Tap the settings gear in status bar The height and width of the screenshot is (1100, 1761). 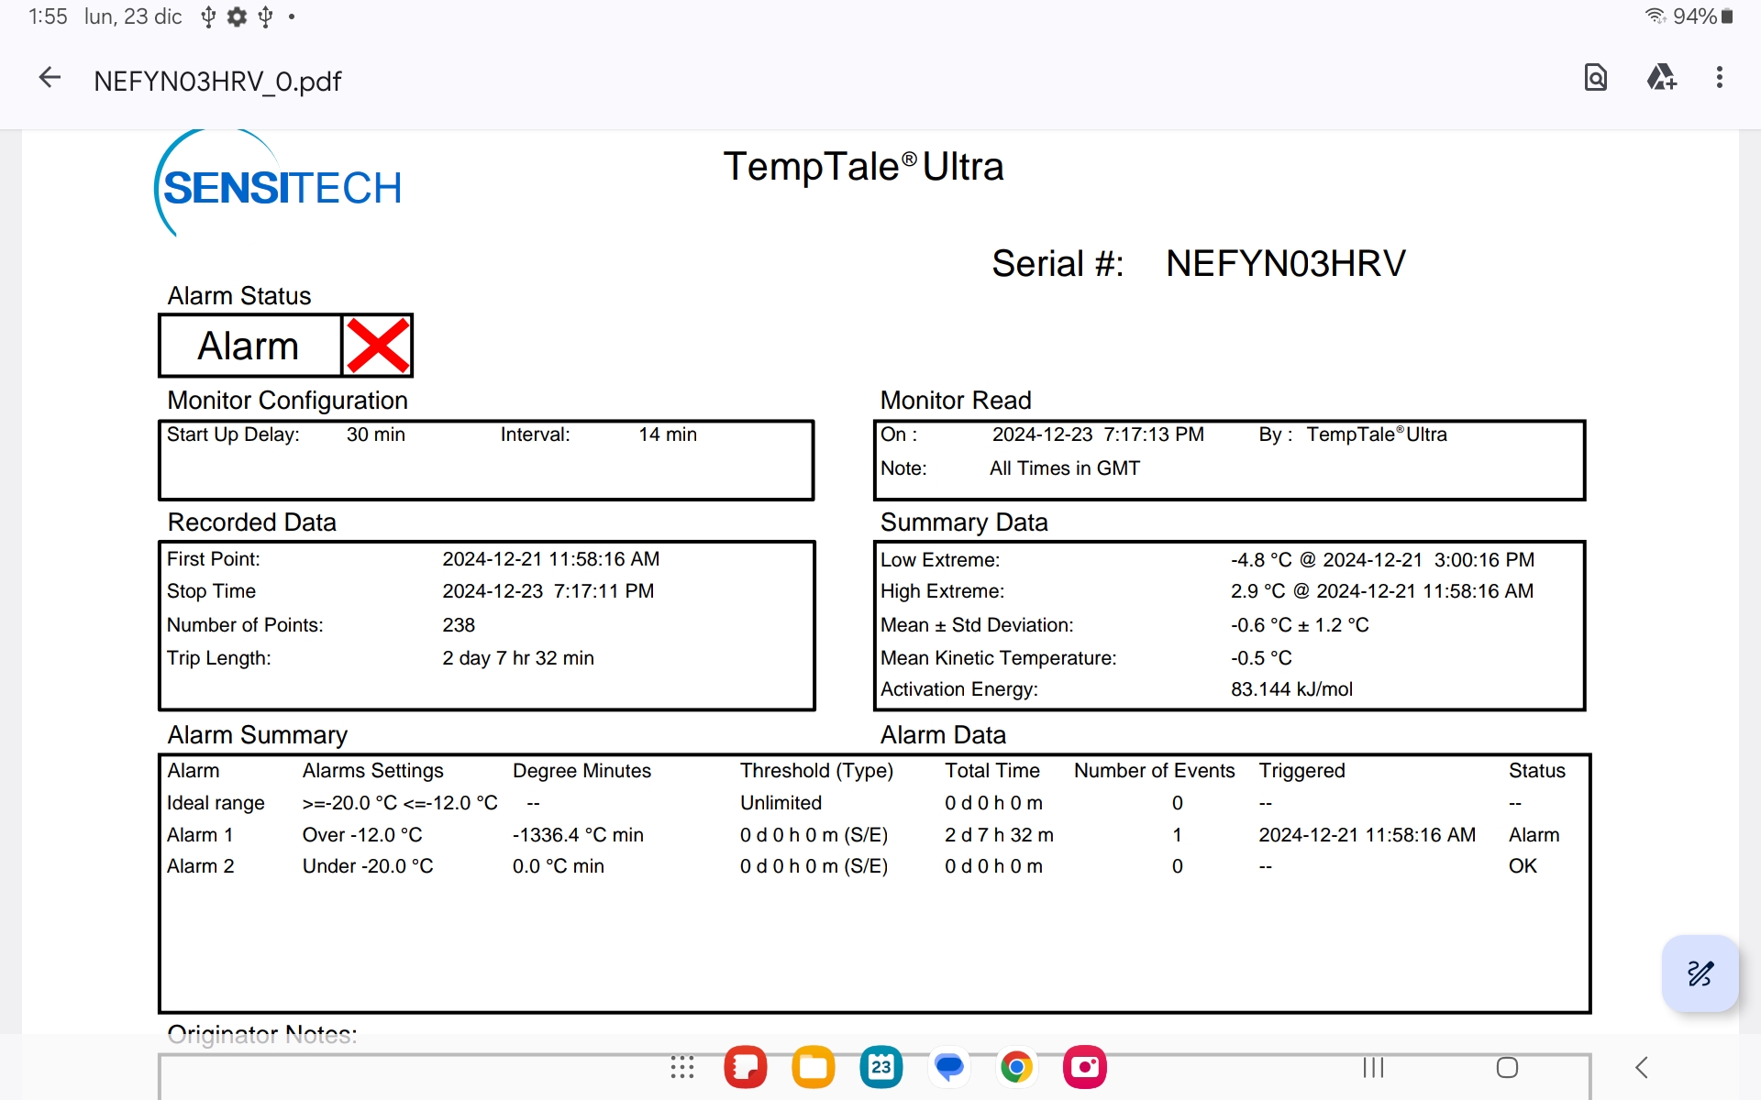point(237,16)
